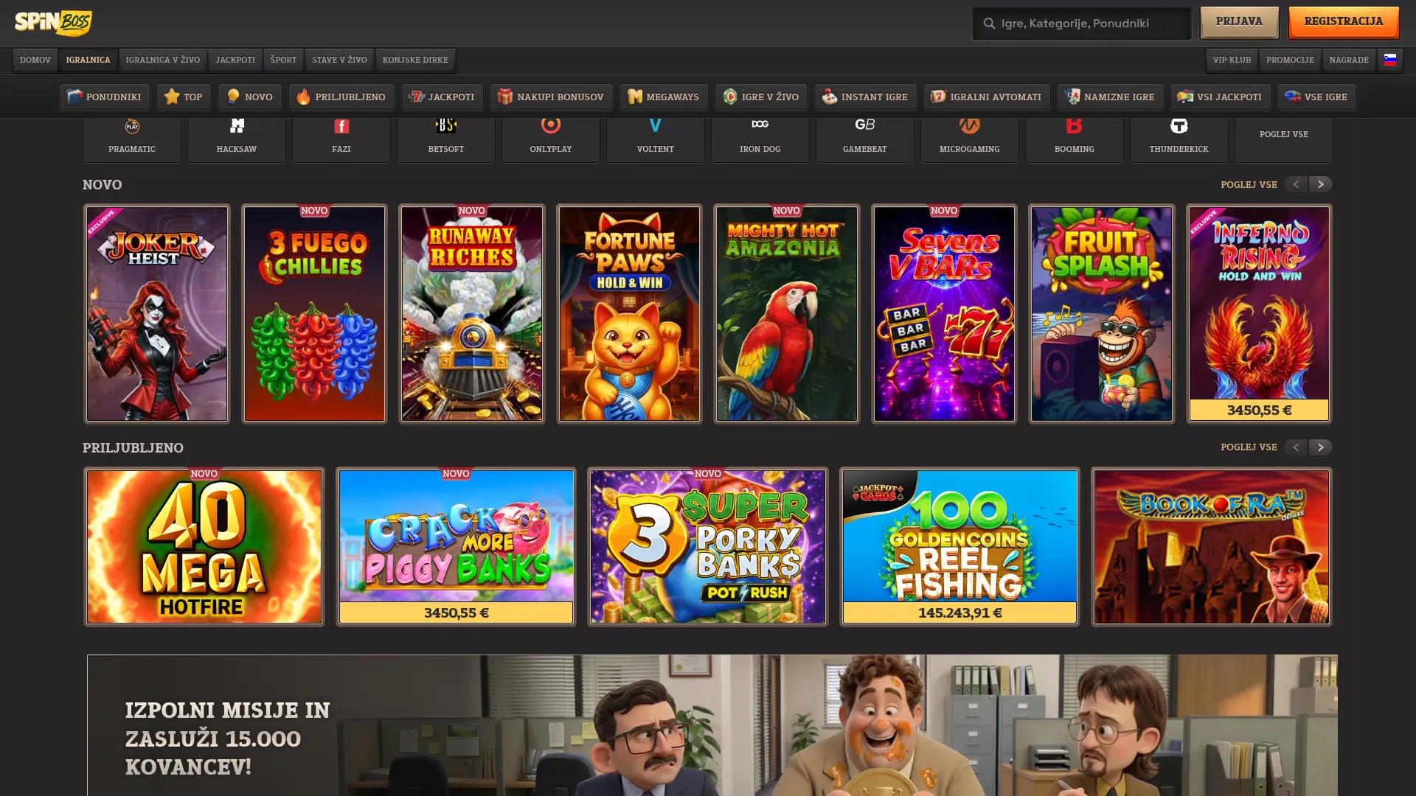Open the Promocije page

tap(1290, 60)
